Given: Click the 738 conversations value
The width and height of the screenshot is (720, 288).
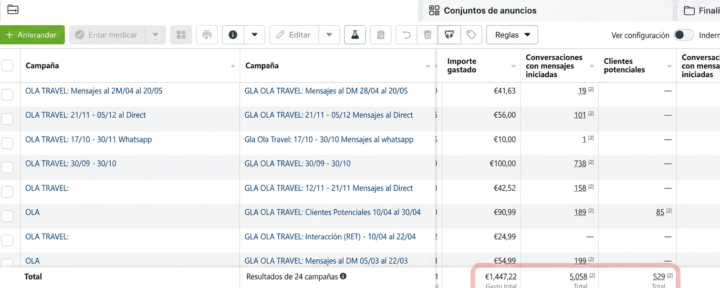Looking at the screenshot, I should pyautogui.click(x=580, y=164).
